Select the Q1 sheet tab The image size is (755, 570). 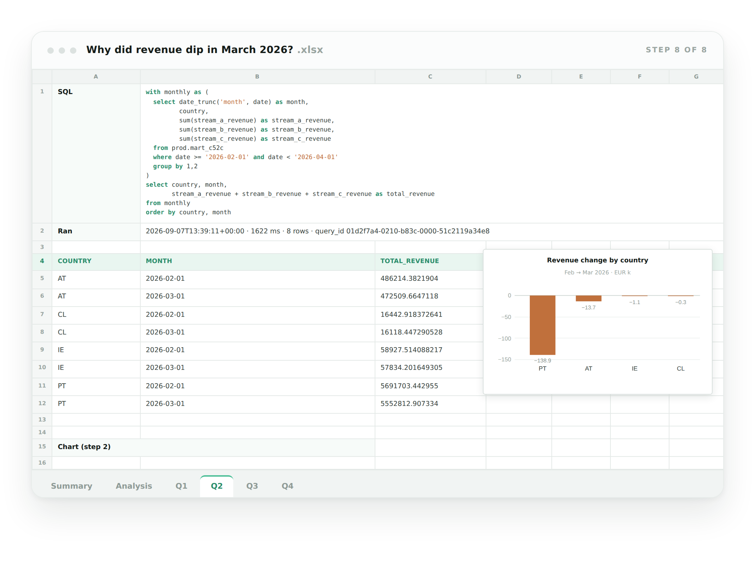(181, 486)
